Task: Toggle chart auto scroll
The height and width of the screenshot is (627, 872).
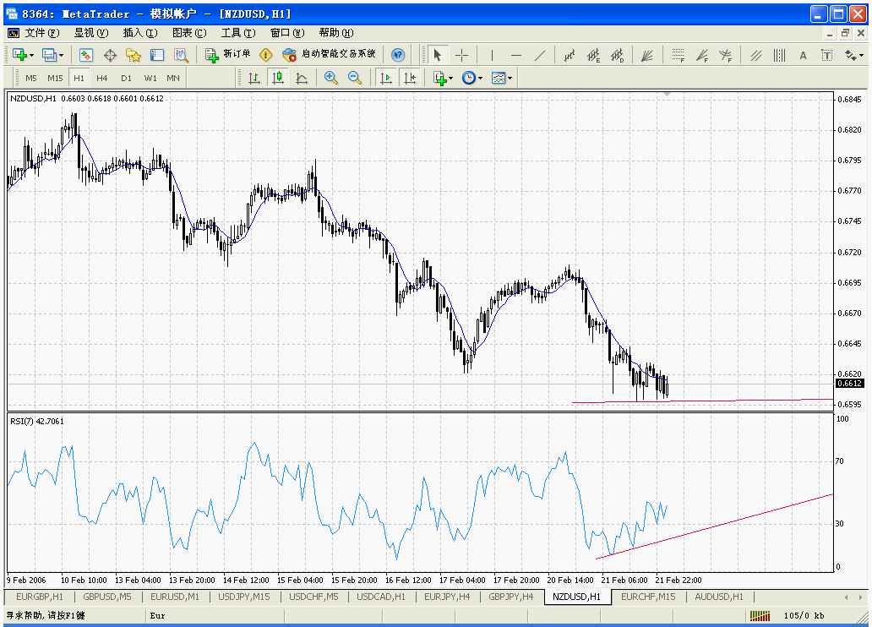Action: click(x=385, y=78)
